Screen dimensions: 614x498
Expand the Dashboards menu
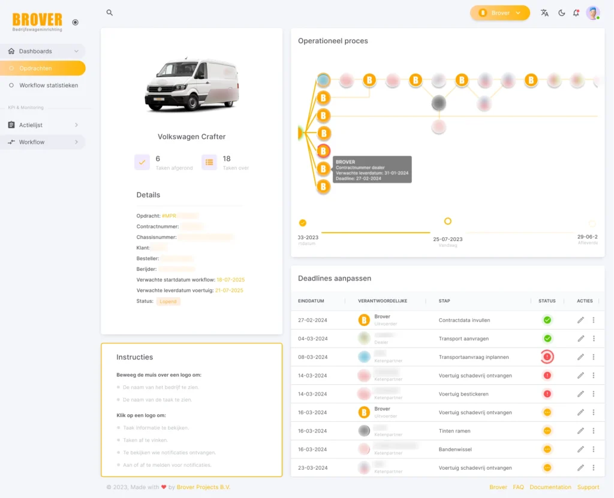43,52
